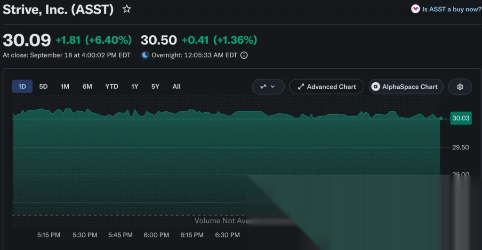482x250 pixels.
Task: Click the closing price 30.09
Action: (x=27, y=40)
